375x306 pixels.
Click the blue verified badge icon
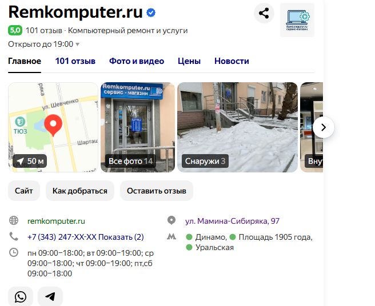(151, 13)
